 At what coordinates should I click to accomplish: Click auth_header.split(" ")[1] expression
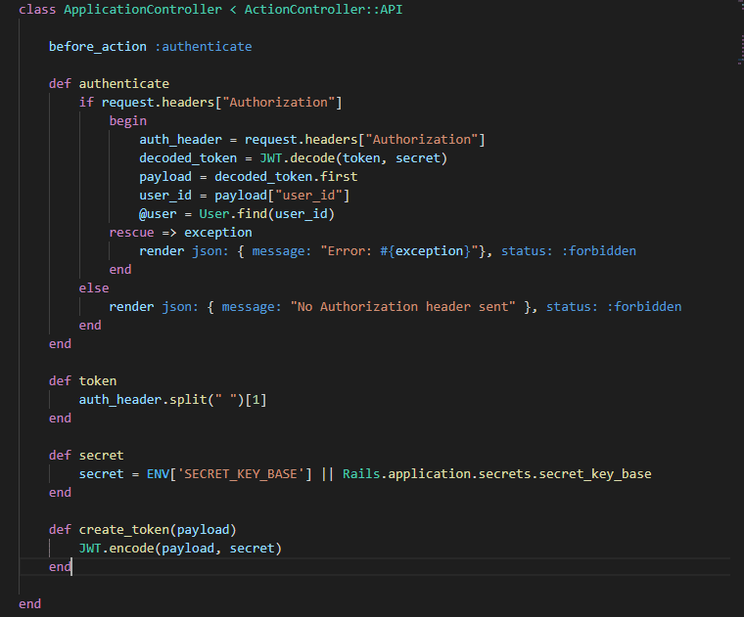click(172, 400)
